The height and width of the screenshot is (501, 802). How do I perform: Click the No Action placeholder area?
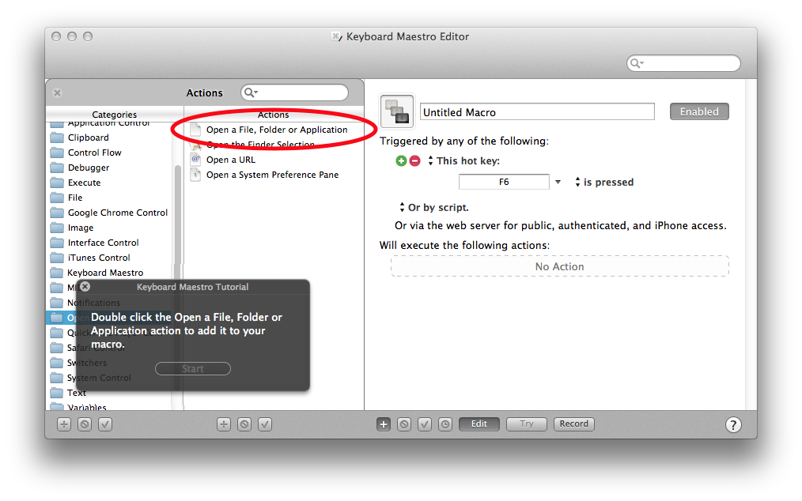click(559, 266)
